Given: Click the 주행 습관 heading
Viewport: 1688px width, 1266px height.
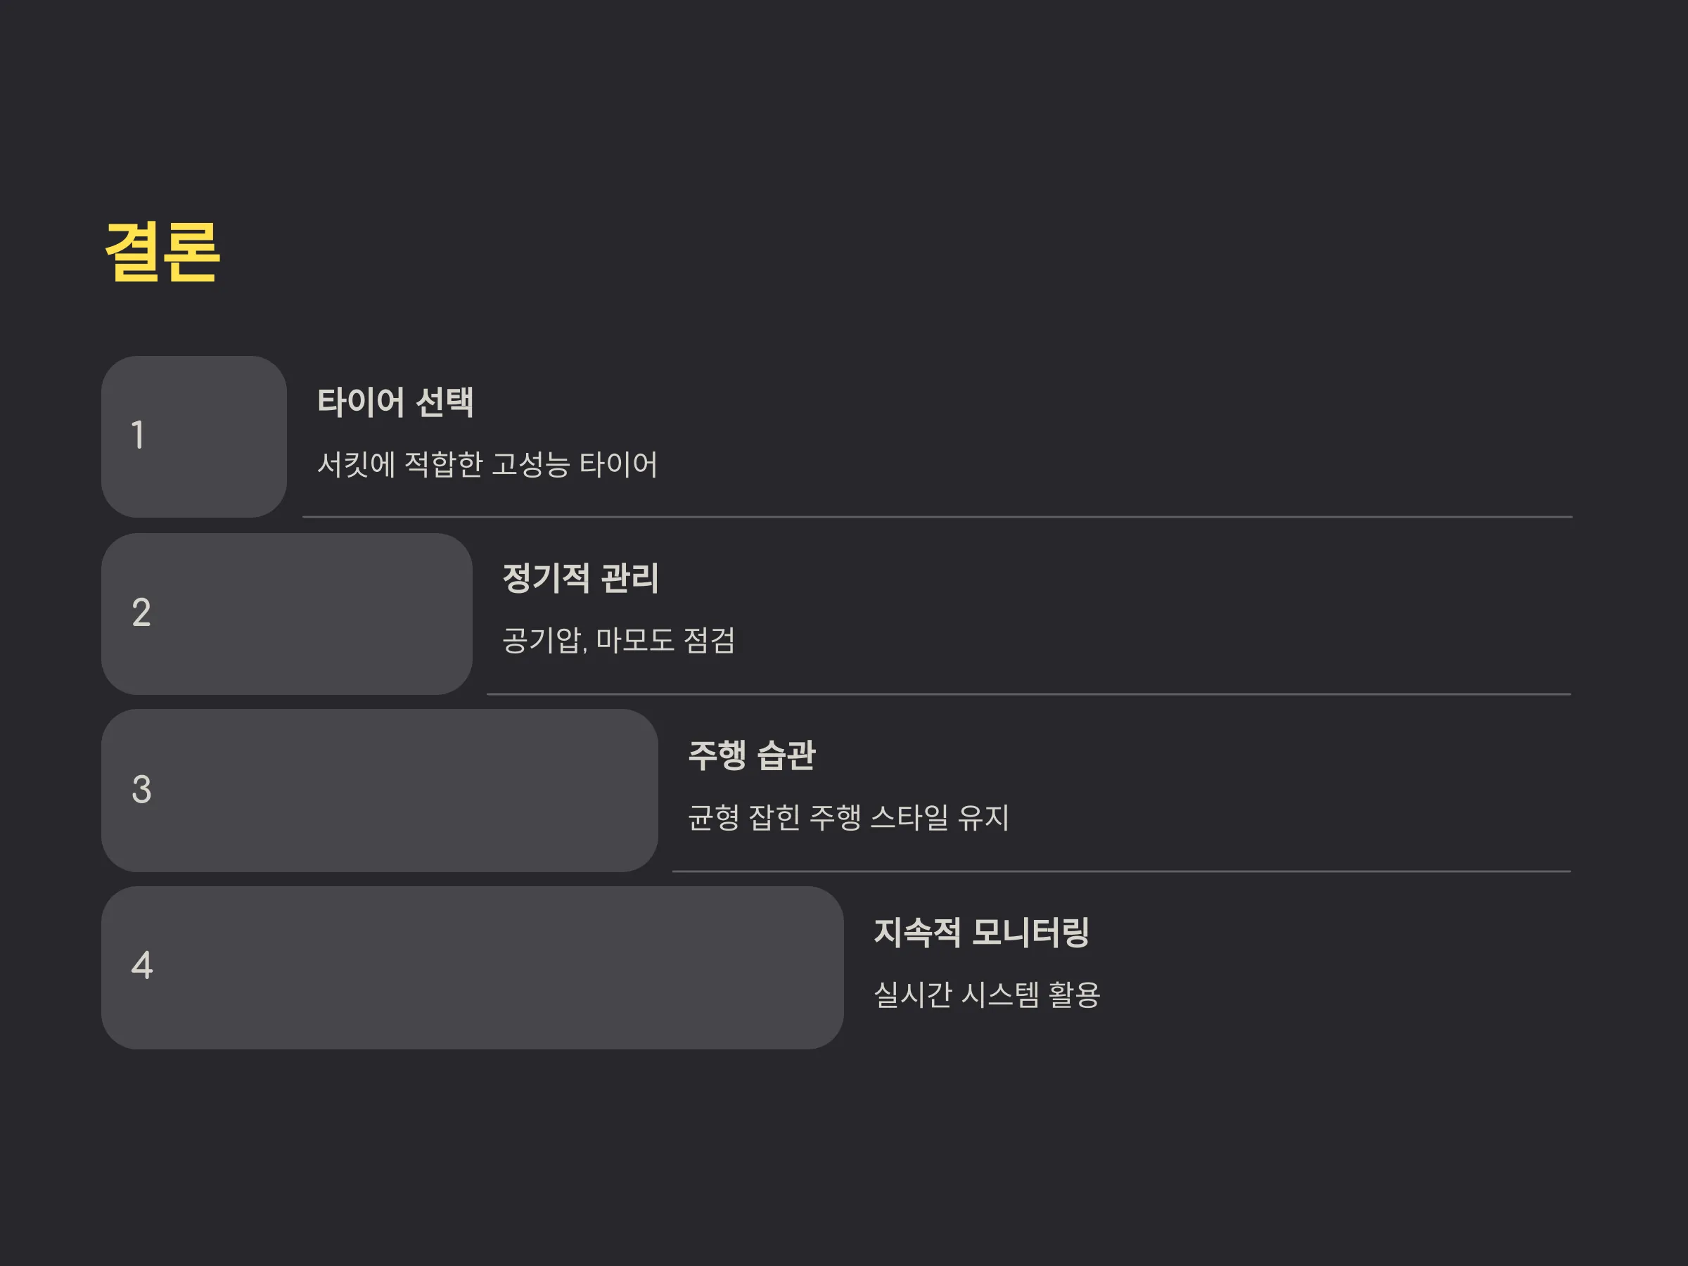Looking at the screenshot, I should [752, 755].
